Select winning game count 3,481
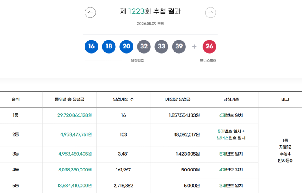Viewport: 302px width, 193px height. [123, 154]
